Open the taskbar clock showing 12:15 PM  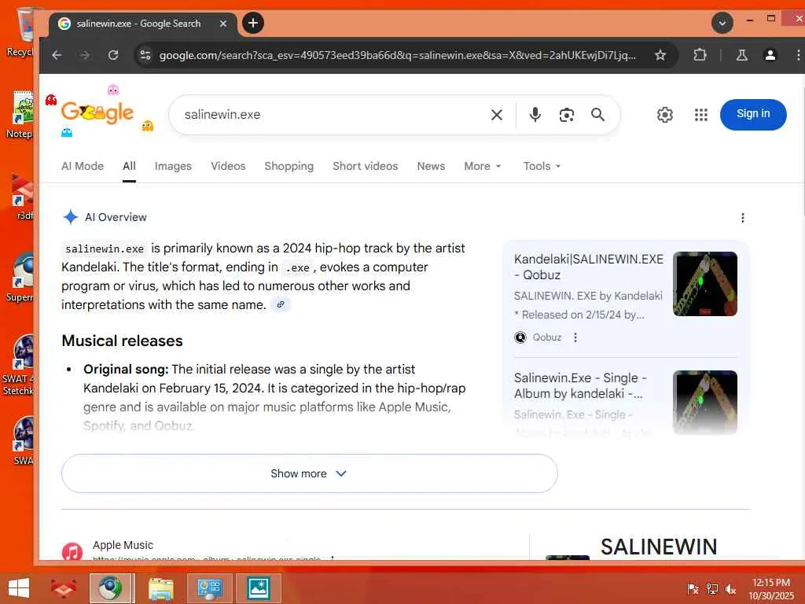coord(771,588)
